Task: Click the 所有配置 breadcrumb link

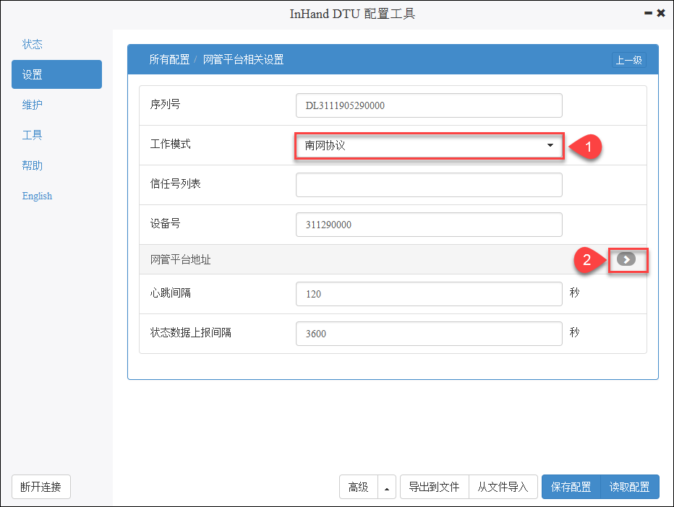Action: click(x=169, y=60)
